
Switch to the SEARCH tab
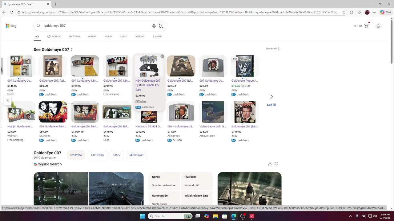pyautogui.click(x=54, y=36)
